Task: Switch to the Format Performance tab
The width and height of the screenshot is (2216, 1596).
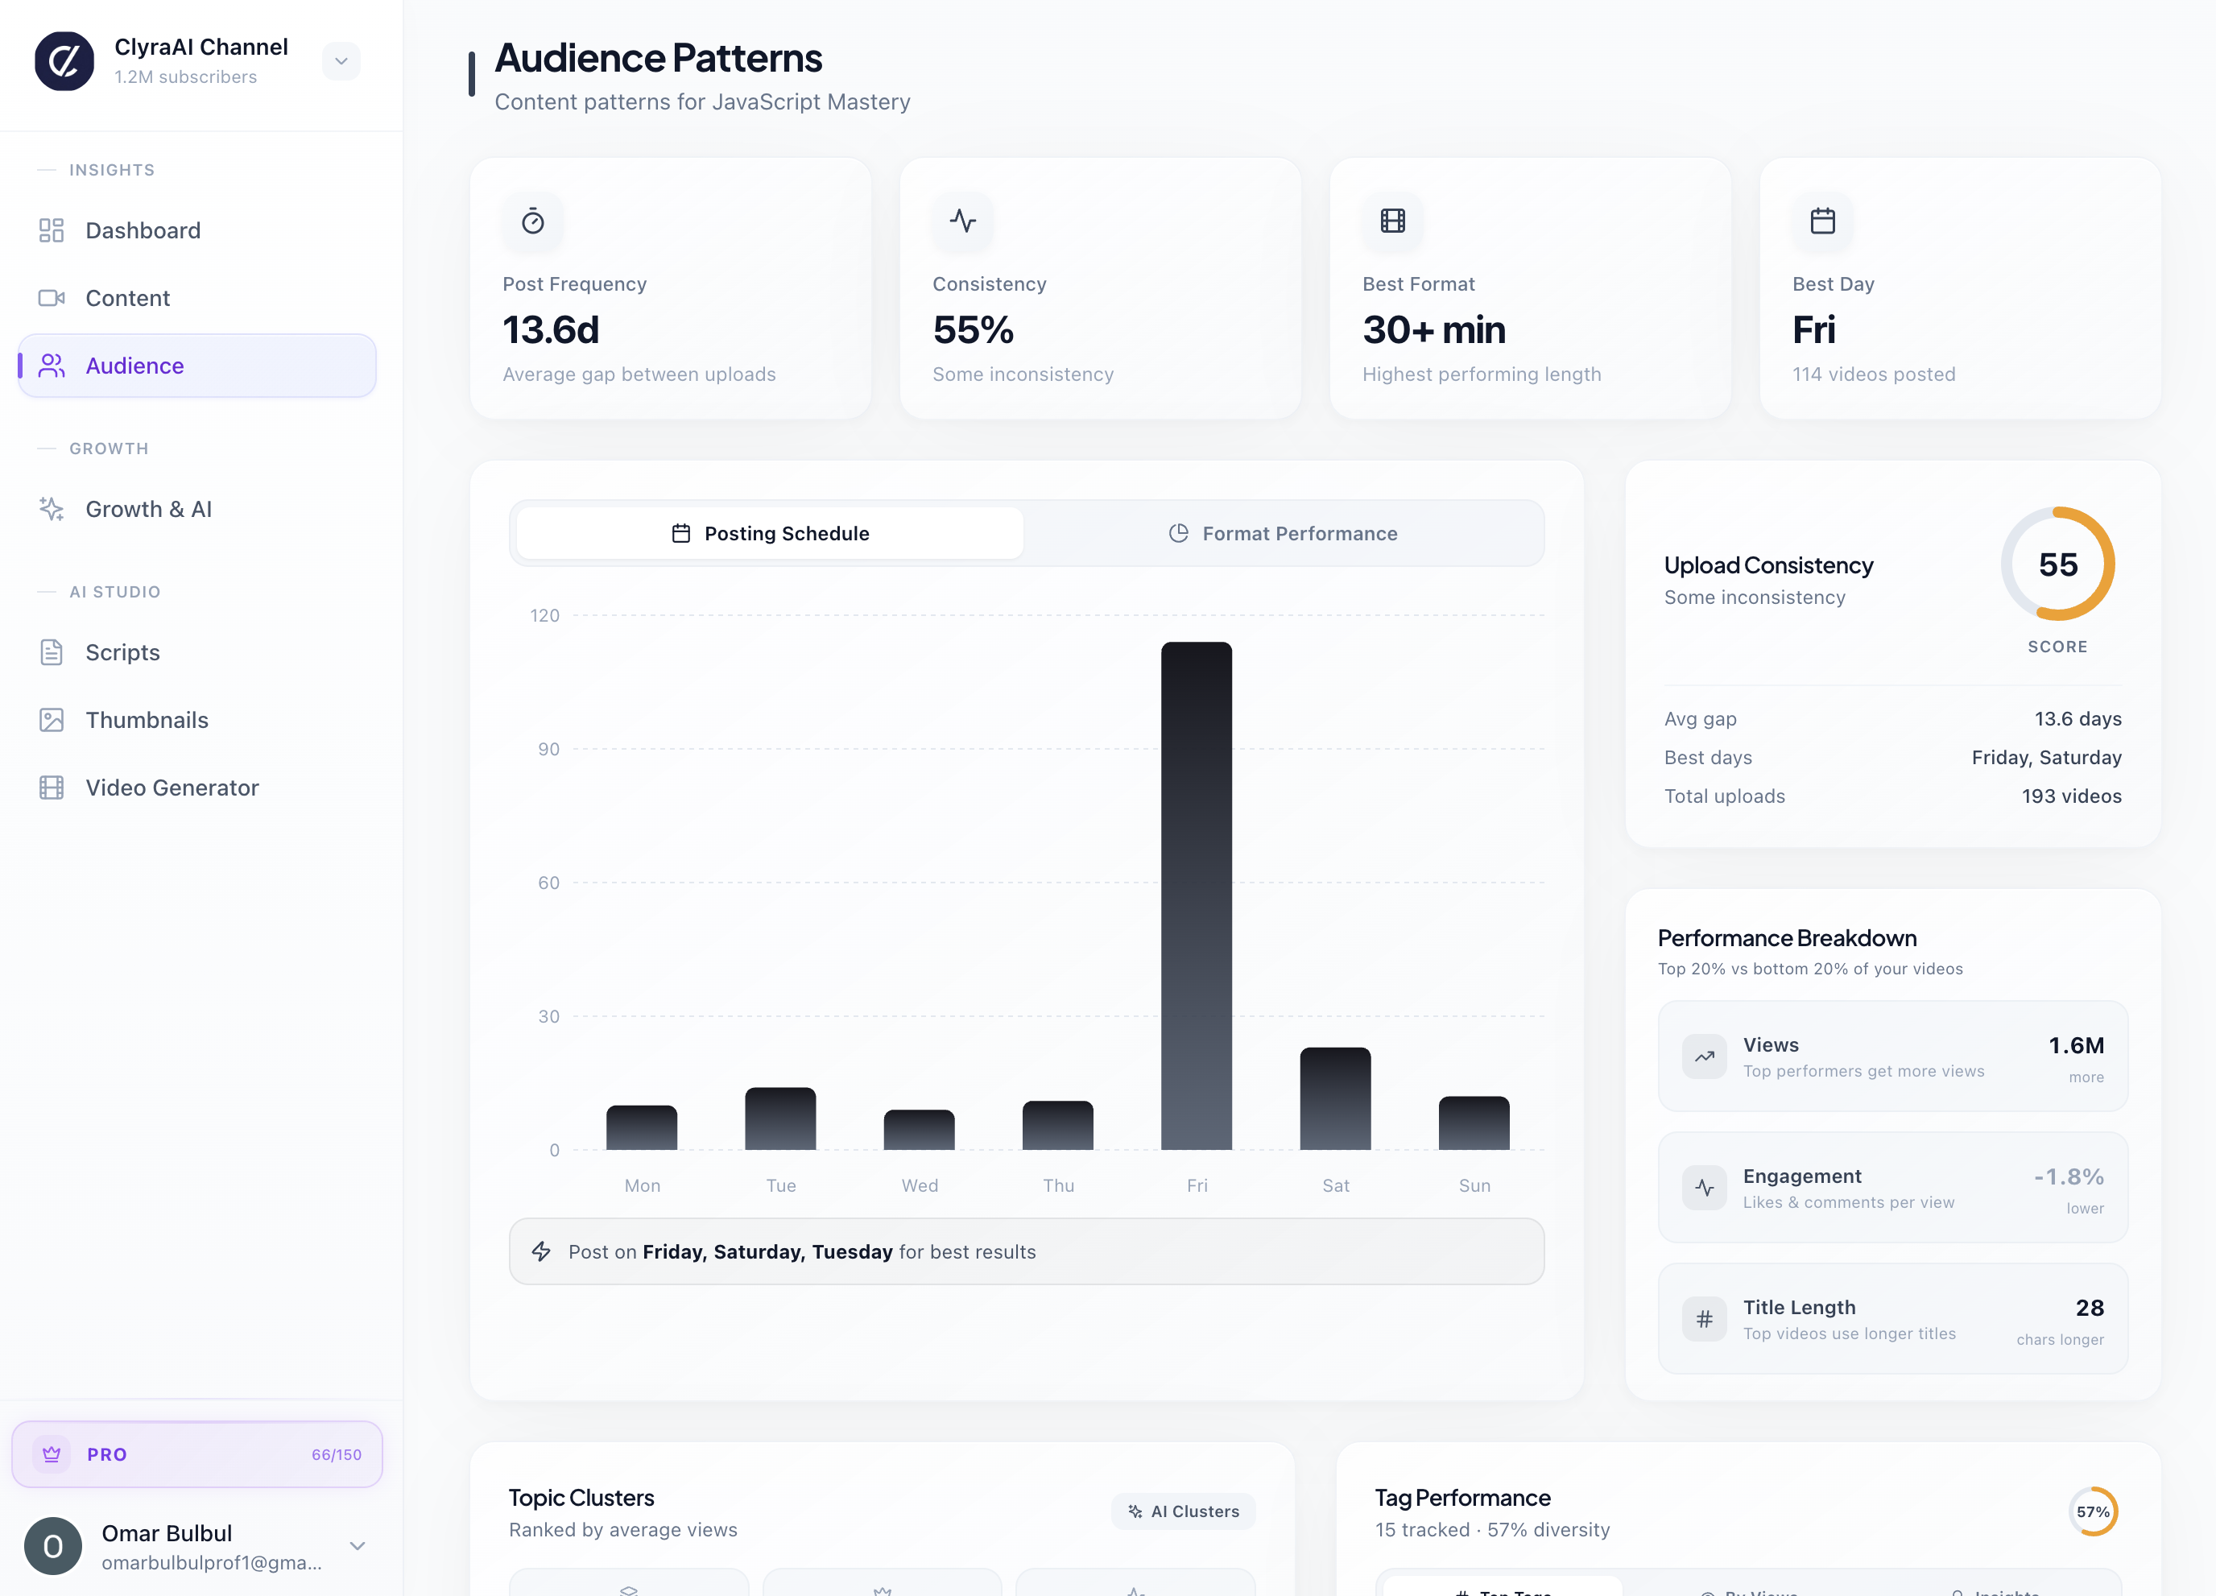Action: [x=1283, y=534]
